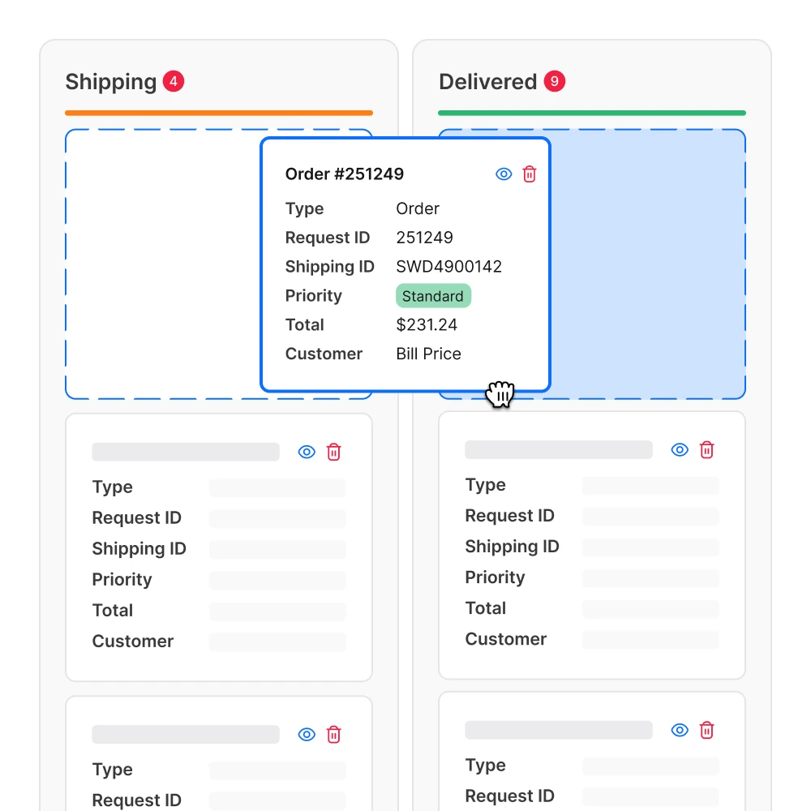Image resolution: width=811 pixels, height=811 pixels.
Task: Click the eye icon on Order #251249
Action: tap(504, 174)
